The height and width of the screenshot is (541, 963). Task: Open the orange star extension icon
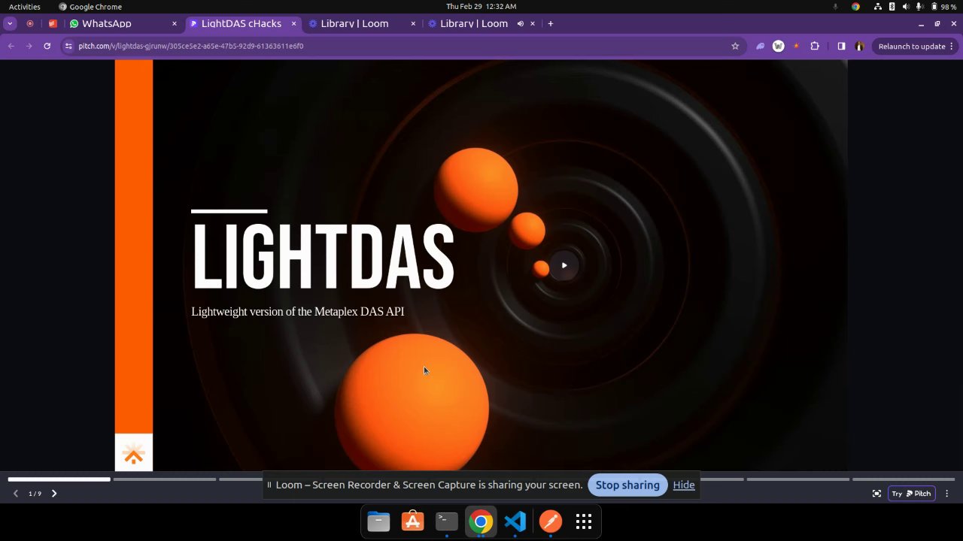(x=796, y=46)
